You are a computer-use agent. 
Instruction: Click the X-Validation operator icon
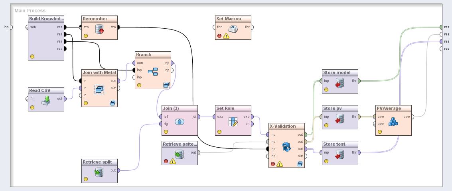click(286, 147)
